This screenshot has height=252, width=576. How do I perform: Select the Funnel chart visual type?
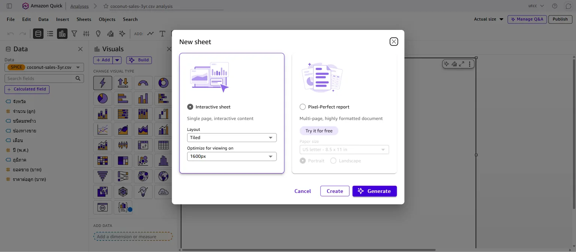click(x=103, y=176)
